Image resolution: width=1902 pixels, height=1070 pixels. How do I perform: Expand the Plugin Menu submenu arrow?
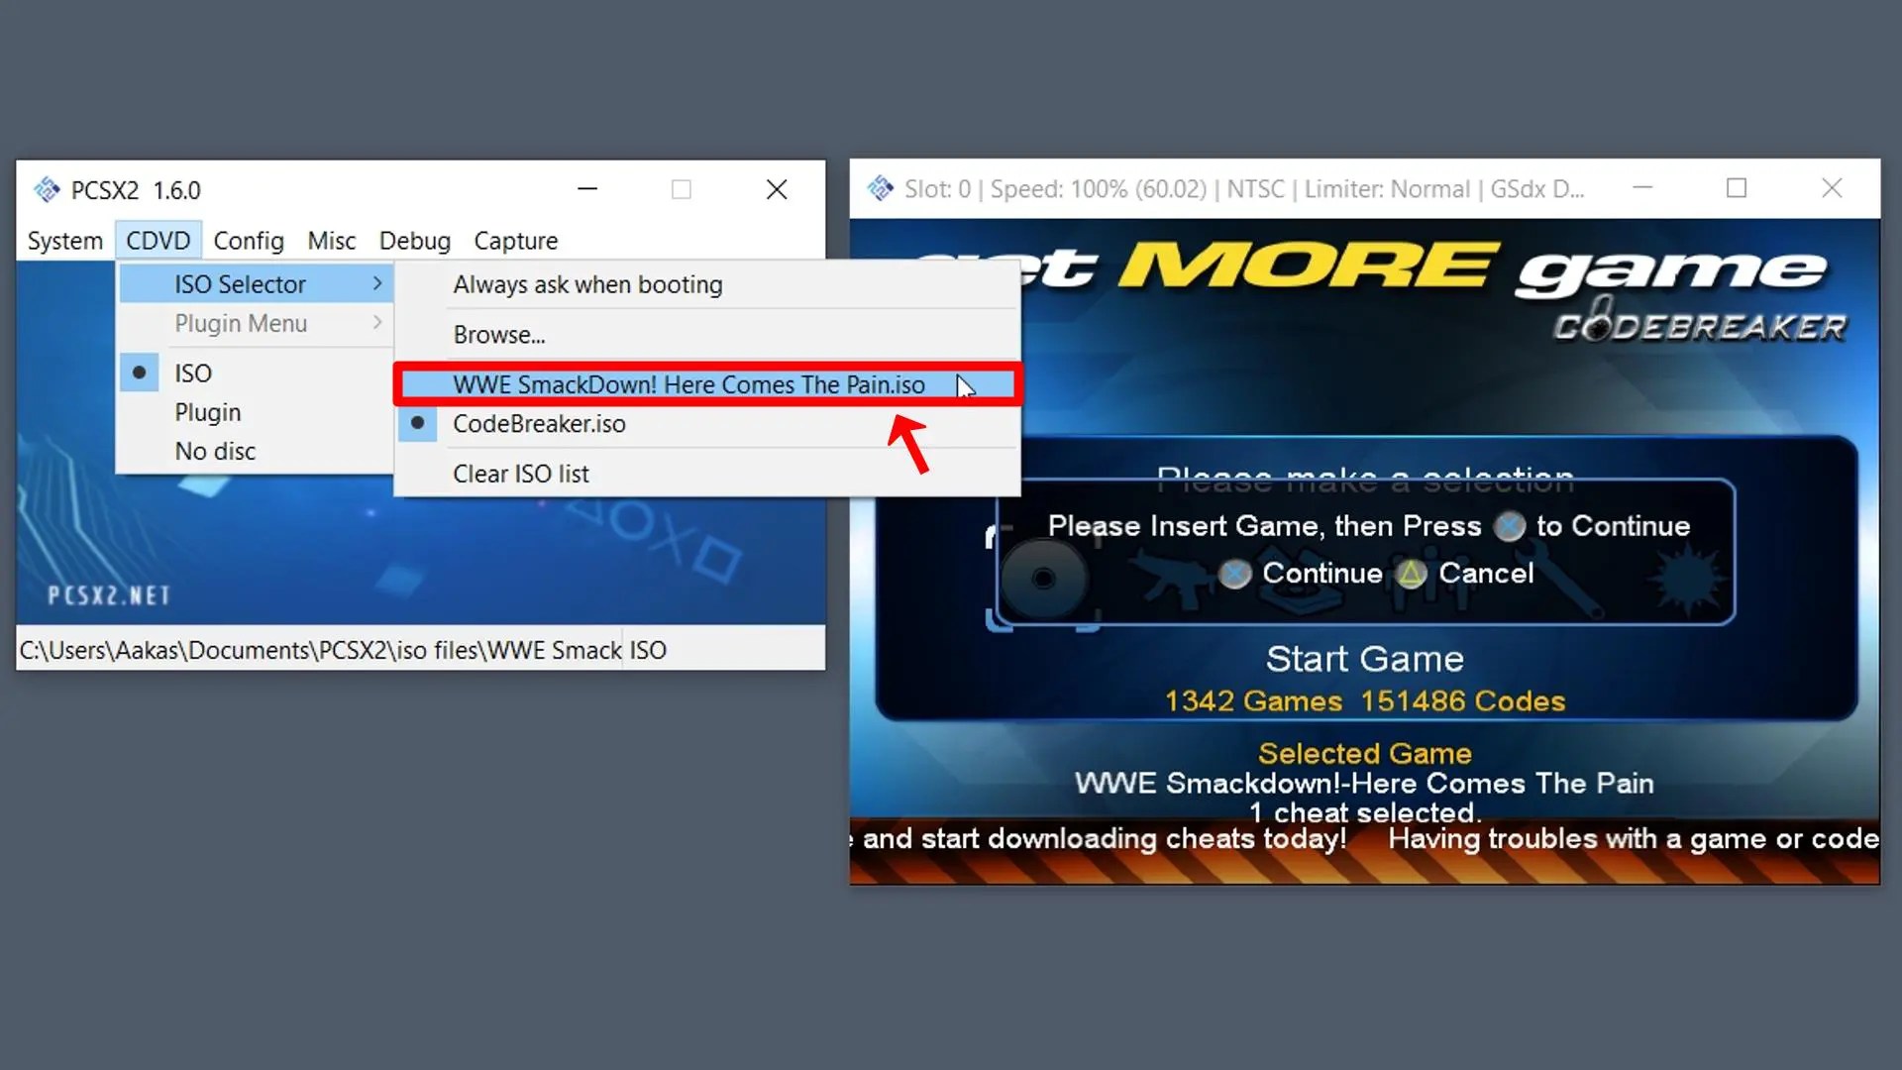(x=377, y=323)
